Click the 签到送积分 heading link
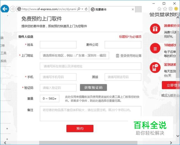The image size is (180, 145). pyautogui.click(x=170, y=65)
